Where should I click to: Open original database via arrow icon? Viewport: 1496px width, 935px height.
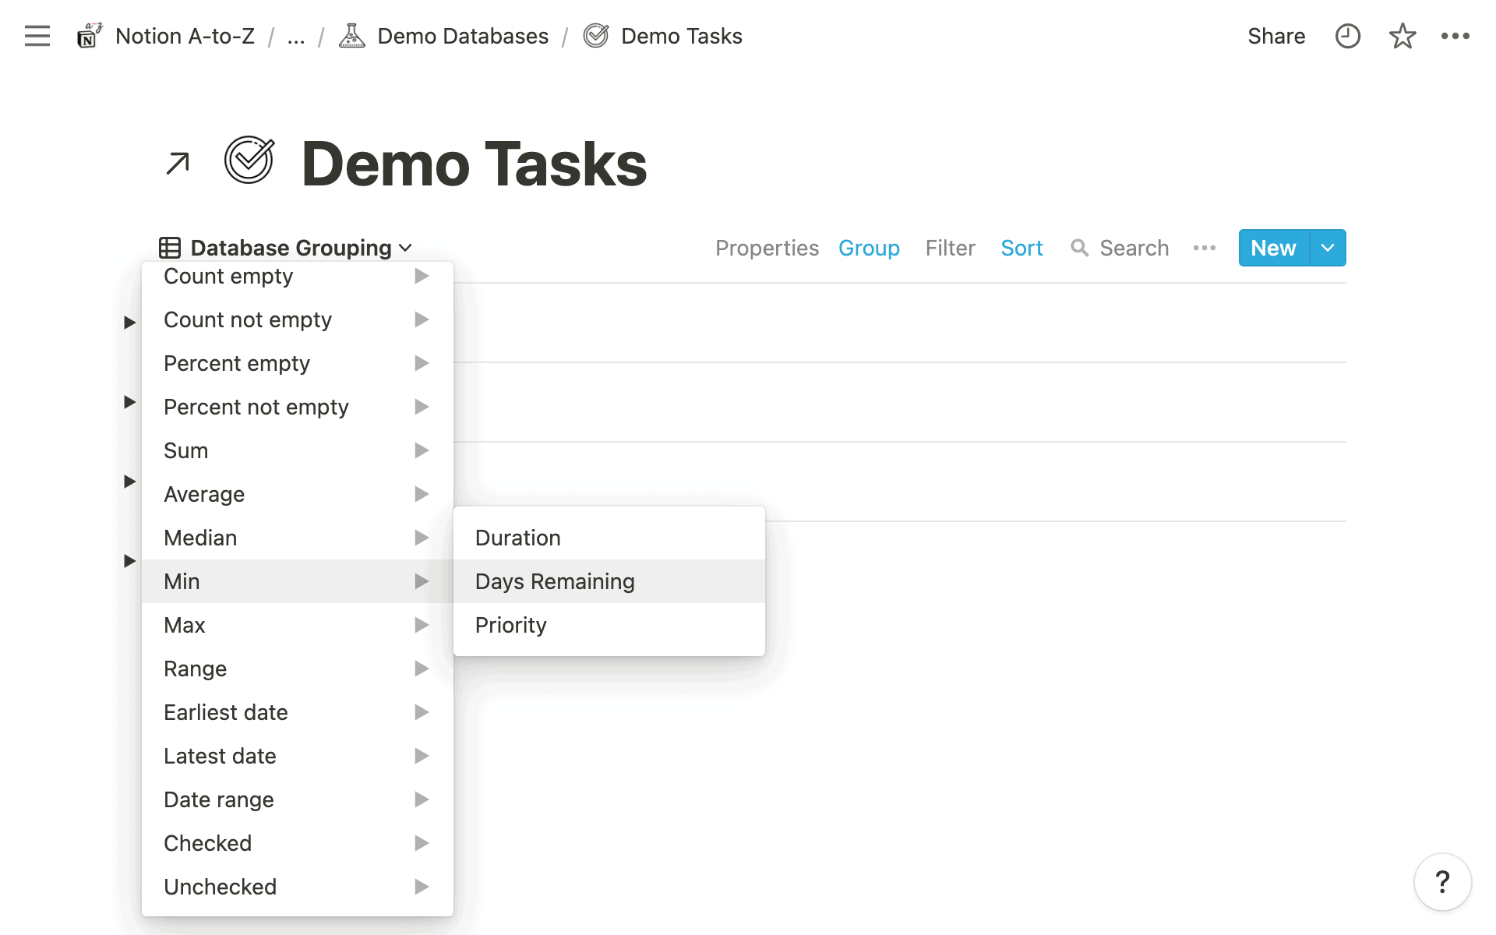pos(178,164)
